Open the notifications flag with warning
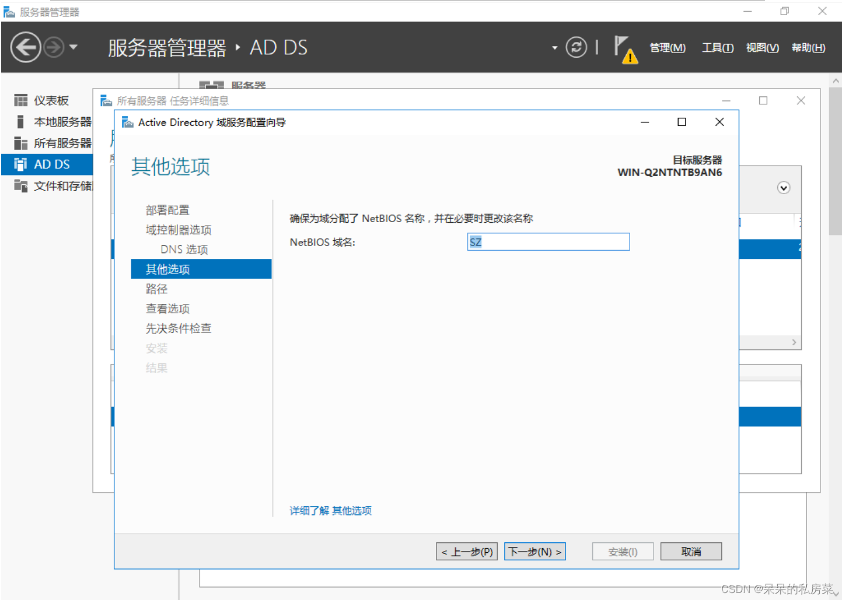The image size is (842, 600). 626,49
